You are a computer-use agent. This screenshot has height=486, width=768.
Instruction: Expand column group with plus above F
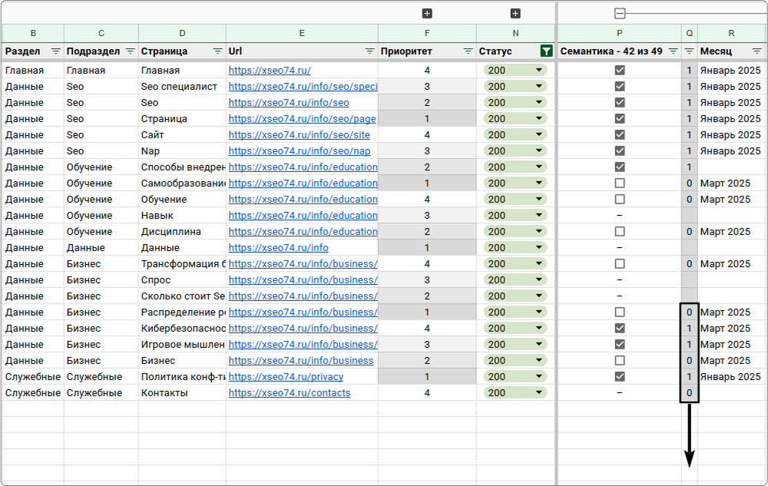(427, 14)
